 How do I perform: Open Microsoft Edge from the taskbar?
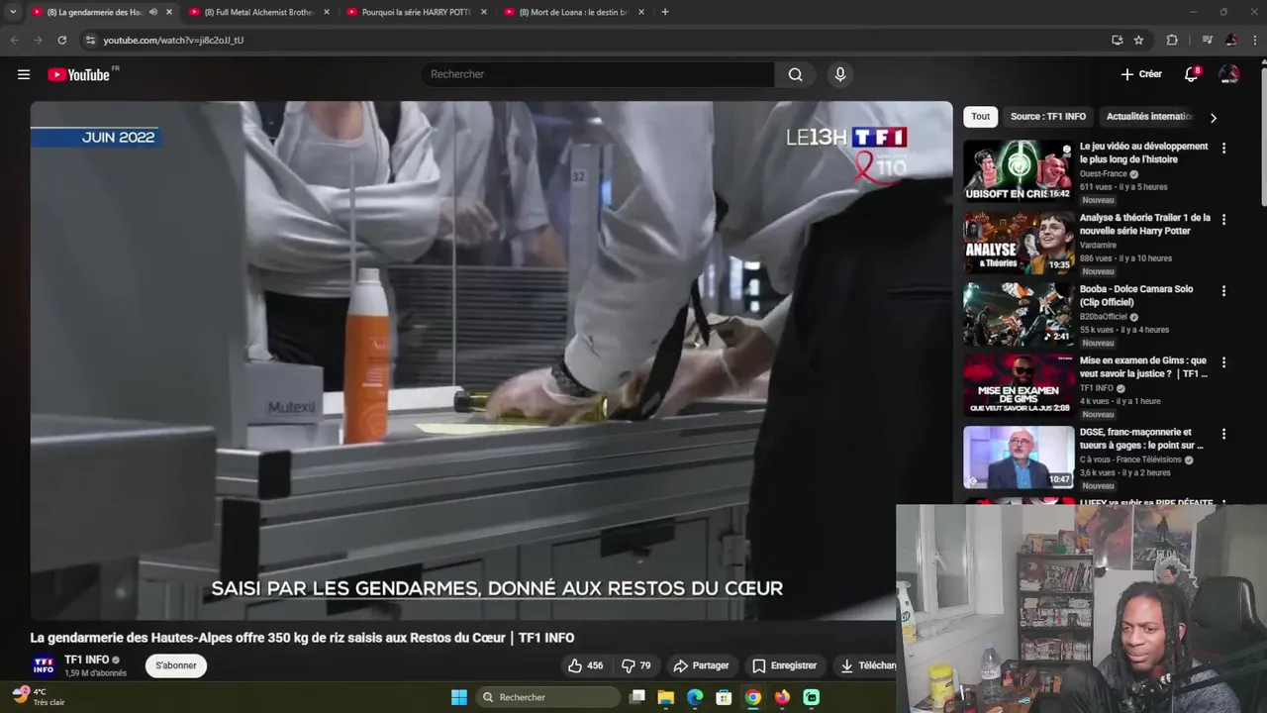(x=695, y=697)
